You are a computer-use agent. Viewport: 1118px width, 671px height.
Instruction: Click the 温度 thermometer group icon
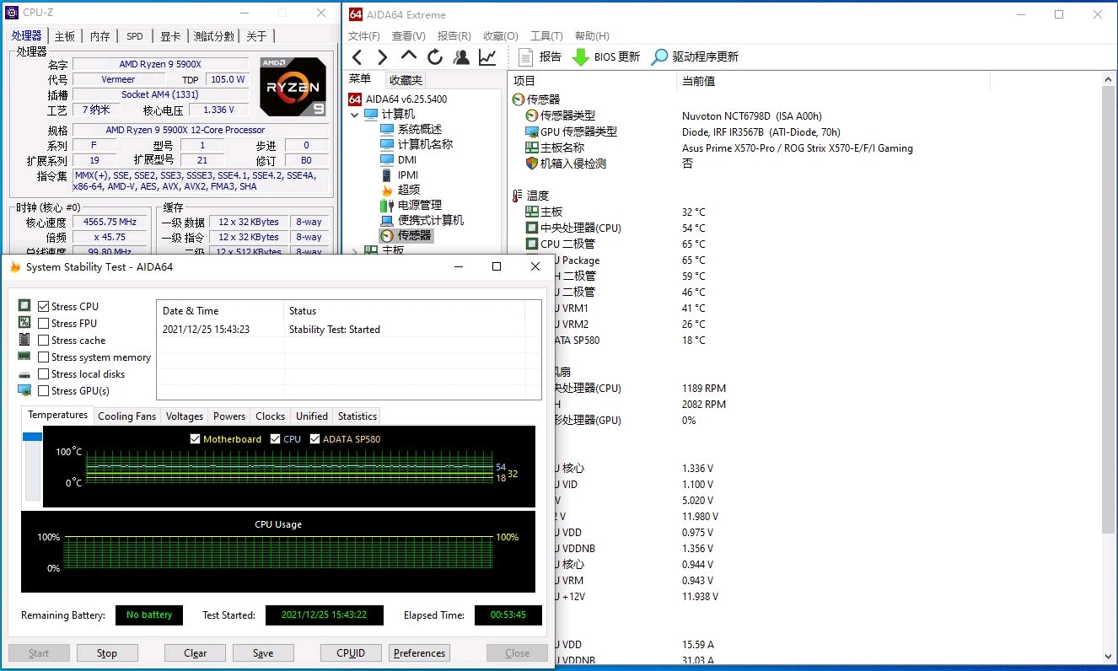517,196
